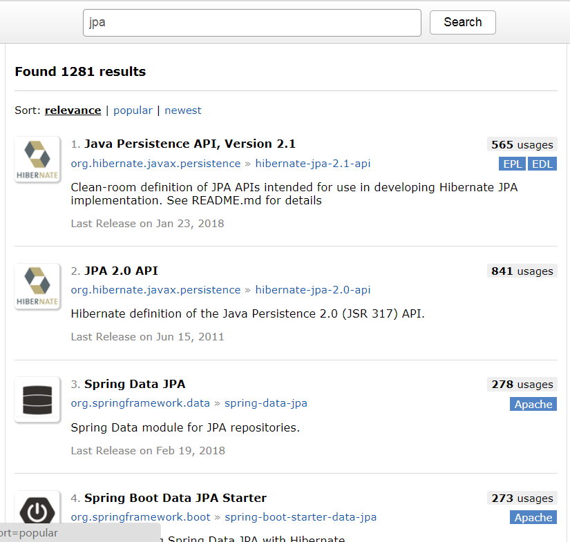This screenshot has height=542, width=570.
Task: Sort results by newest
Action: point(183,110)
